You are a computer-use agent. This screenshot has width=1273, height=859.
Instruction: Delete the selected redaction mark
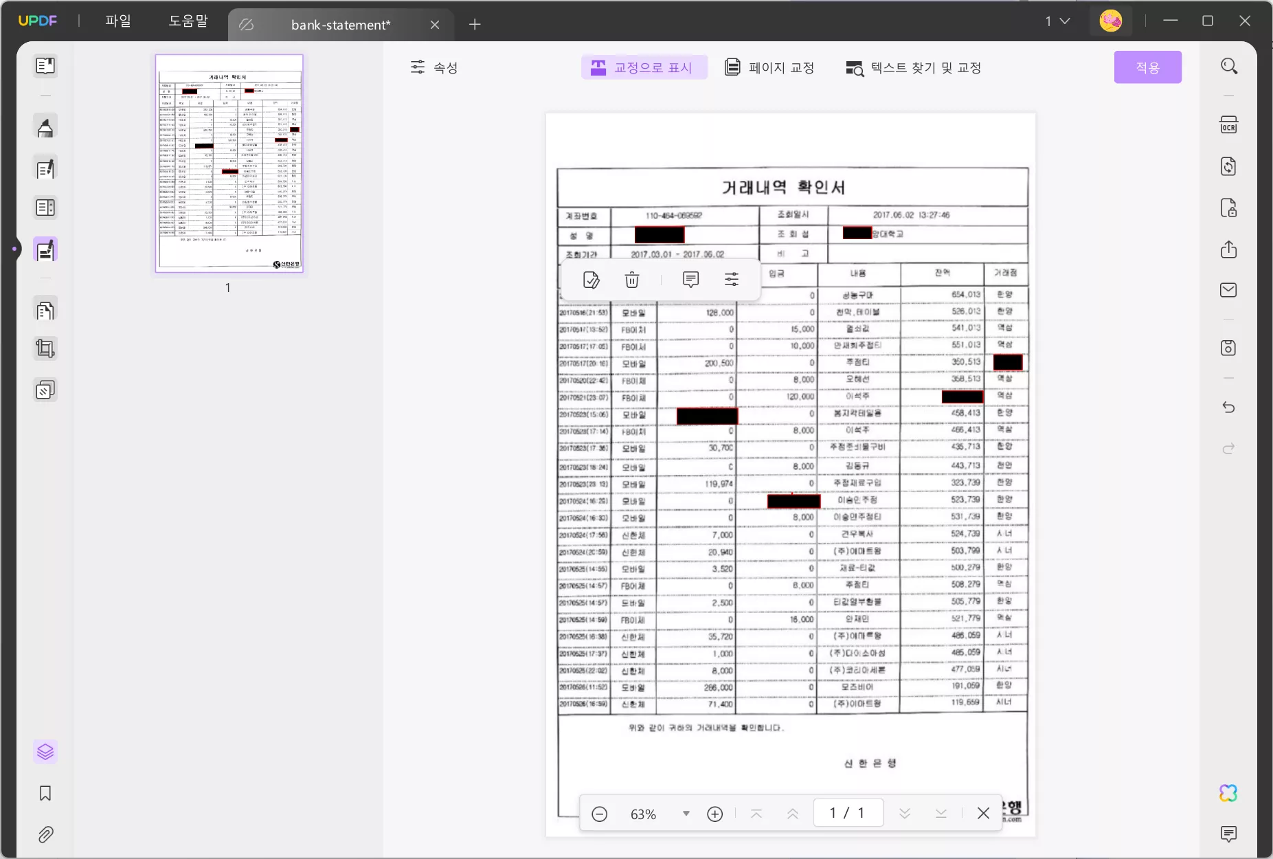tap(632, 280)
